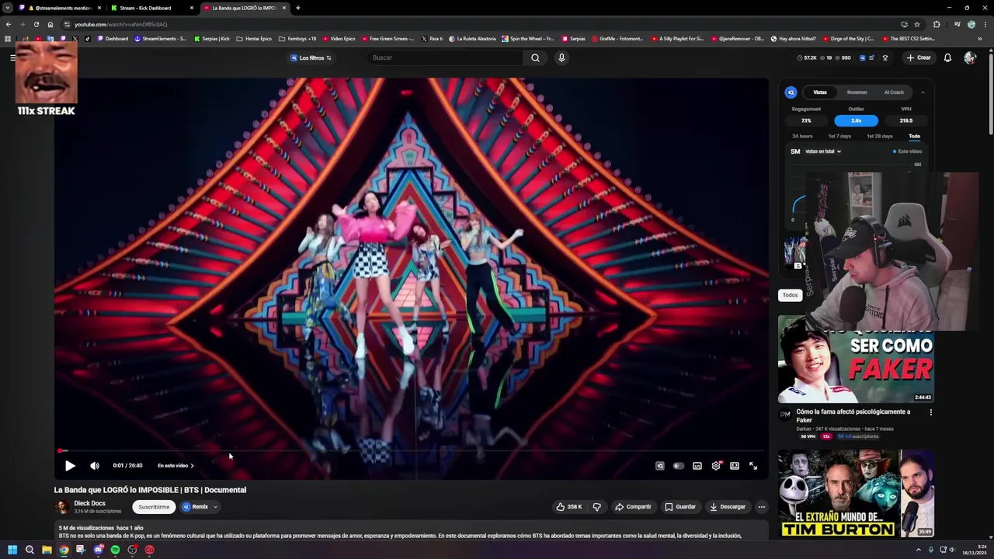This screenshot has width=994, height=559.
Task: Toggle the autoplay switch in player
Action: (x=679, y=466)
